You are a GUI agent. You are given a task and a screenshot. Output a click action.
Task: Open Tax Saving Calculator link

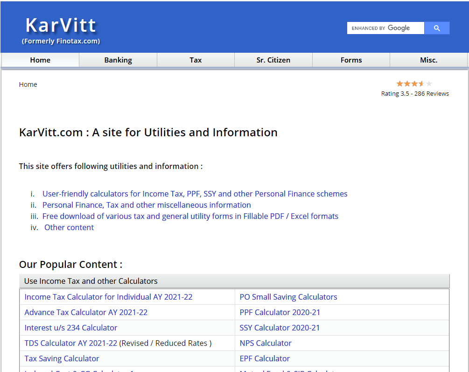click(x=62, y=358)
